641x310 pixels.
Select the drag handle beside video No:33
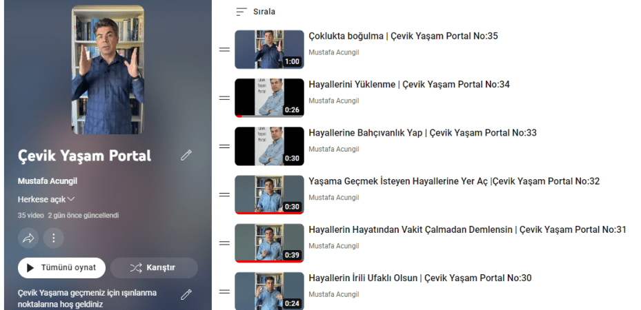224,146
